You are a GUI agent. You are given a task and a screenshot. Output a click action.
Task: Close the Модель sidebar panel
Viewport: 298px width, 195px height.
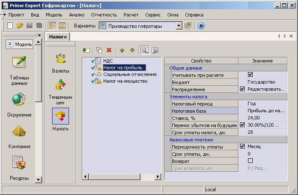click(x=39, y=35)
